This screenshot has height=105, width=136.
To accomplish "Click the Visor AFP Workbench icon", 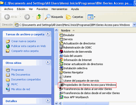I will coord(61,97).
